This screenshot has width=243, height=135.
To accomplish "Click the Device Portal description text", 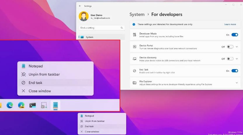I will coord(168,49).
